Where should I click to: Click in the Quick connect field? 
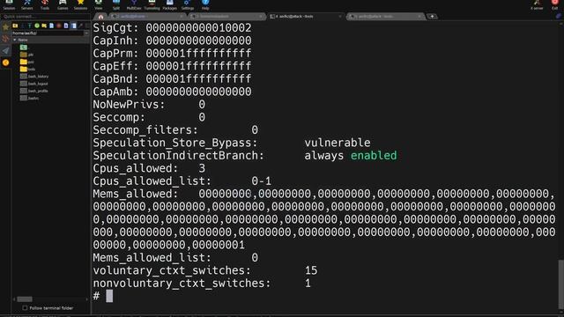point(45,17)
